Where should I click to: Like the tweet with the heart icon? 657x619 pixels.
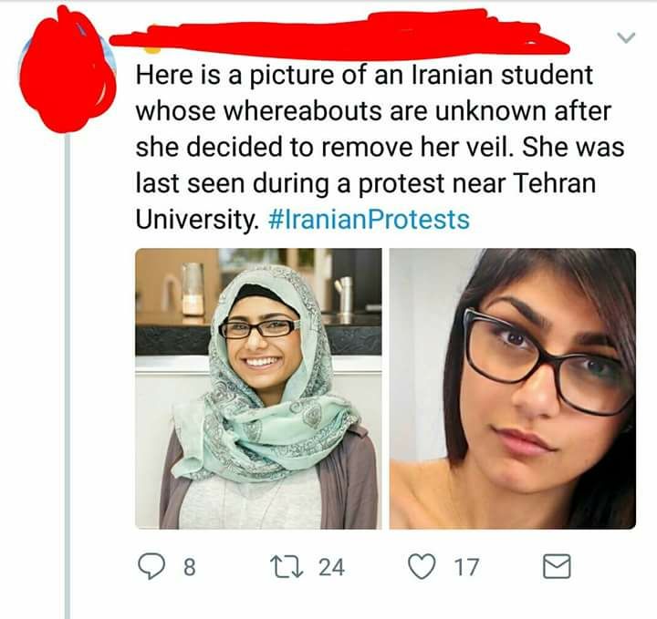pos(422,567)
